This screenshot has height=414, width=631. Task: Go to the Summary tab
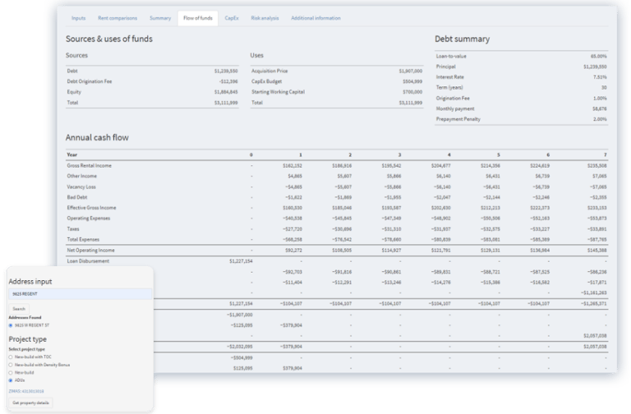(x=160, y=18)
